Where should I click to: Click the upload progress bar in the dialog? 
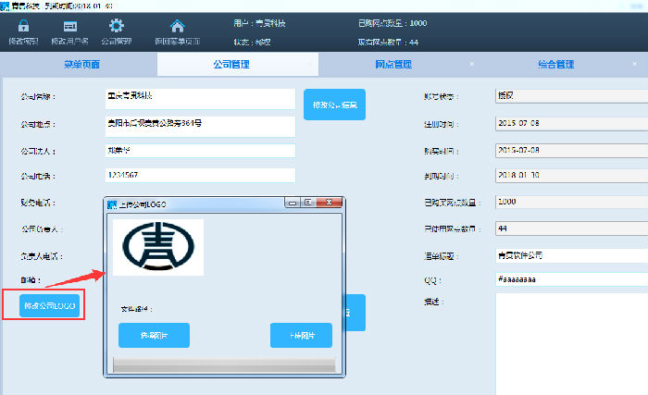221,364
